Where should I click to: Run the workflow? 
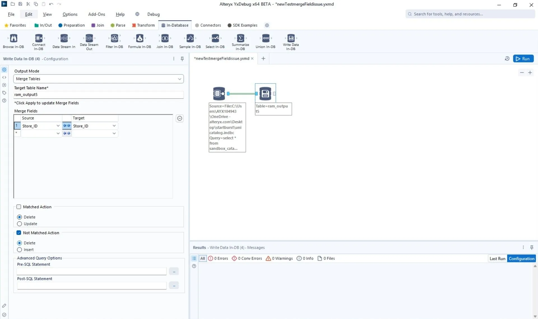coord(523,59)
